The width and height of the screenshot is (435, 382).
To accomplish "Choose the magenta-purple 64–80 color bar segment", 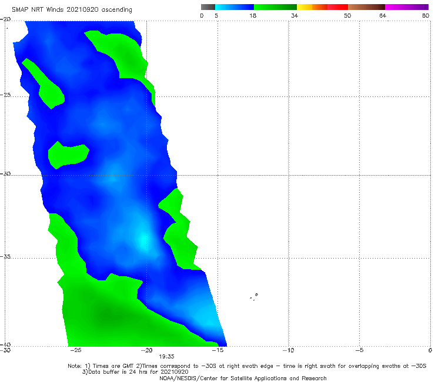I will click(407, 7).
